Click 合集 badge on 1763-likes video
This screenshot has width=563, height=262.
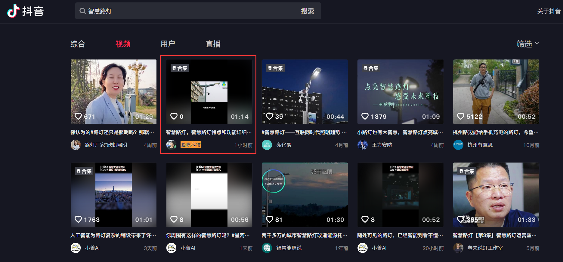pyautogui.click(x=84, y=171)
